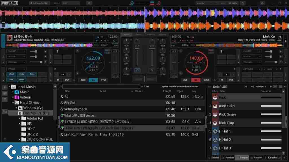Open the HOTCUES pad mode dropdown
The width and height of the screenshot is (289, 162).
(251, 69)
